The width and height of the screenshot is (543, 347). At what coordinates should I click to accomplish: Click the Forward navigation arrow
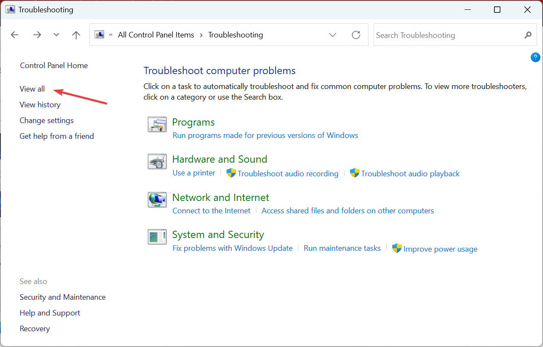pos(37,35)
